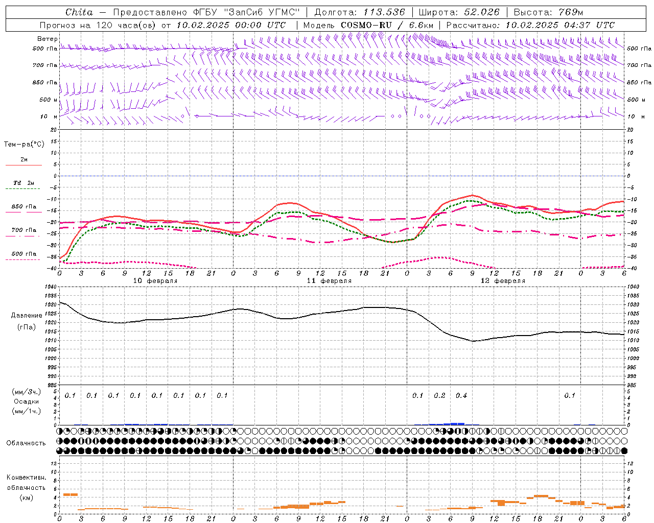
Task: Click the dashed line sample under "Td 2м"
Action: point(24,189)
